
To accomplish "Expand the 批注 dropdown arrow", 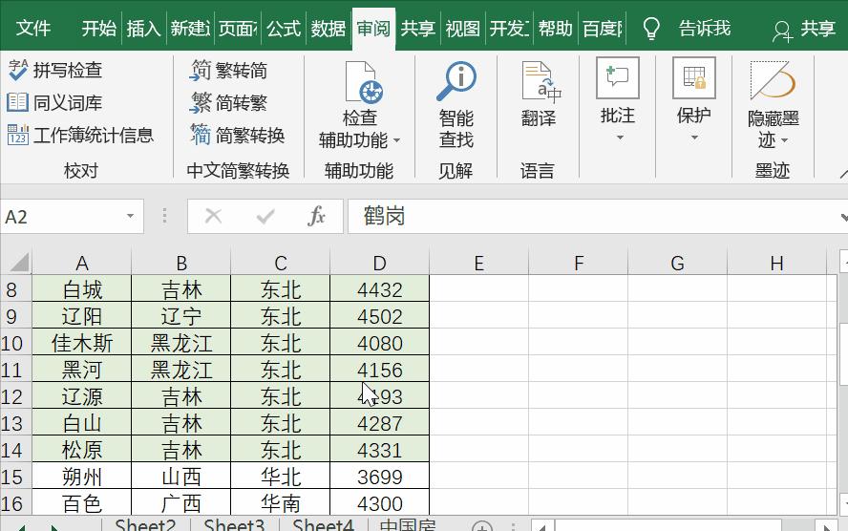I will click(x=620, y=138).
